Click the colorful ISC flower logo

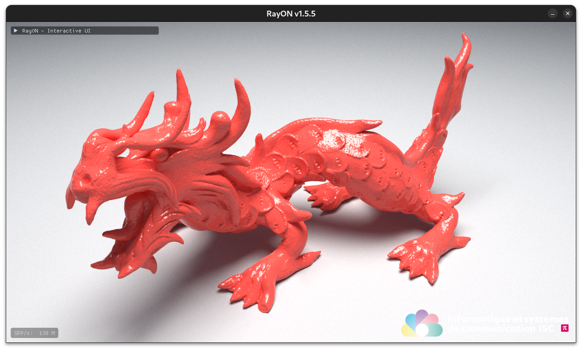[x=421, y=324]
